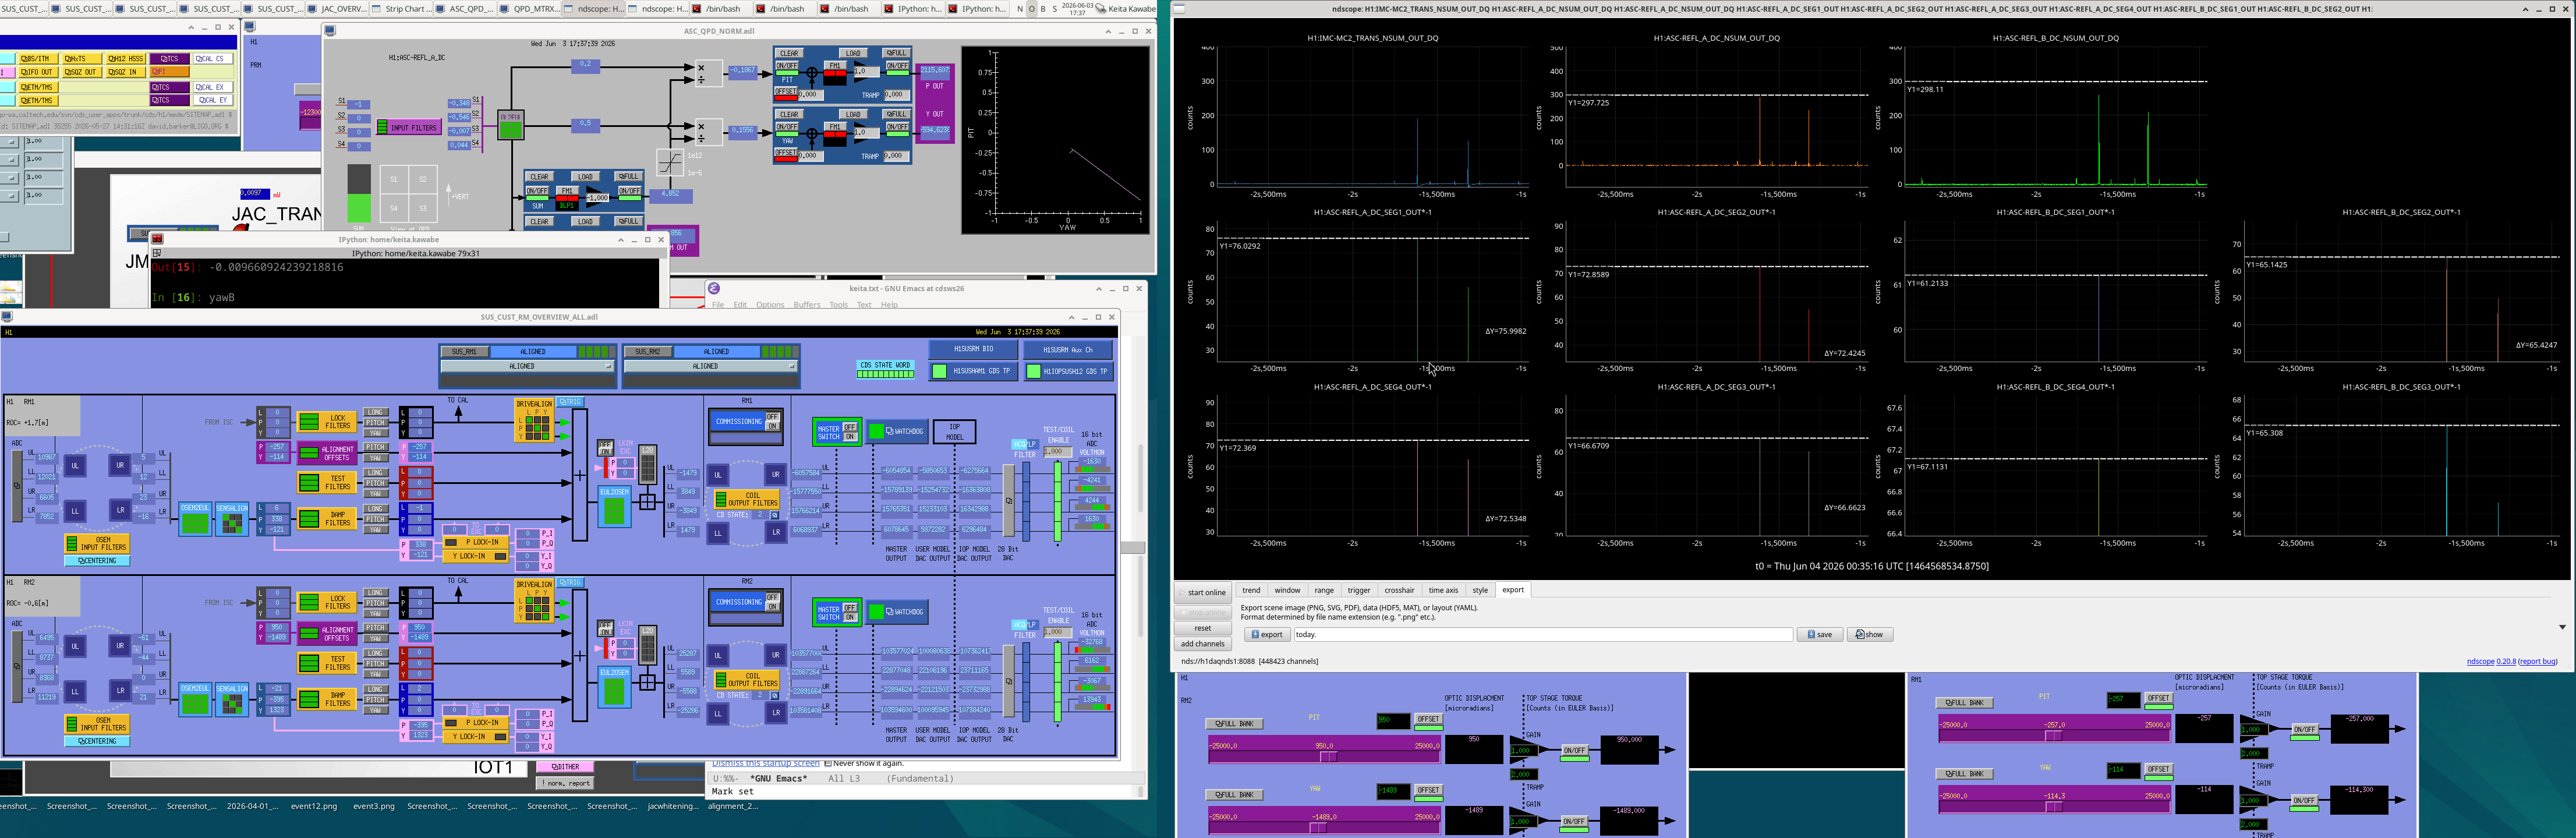Open SUS_RM1 ALIGNED state dropdown

pyautogui.click(x=526, y=366)
